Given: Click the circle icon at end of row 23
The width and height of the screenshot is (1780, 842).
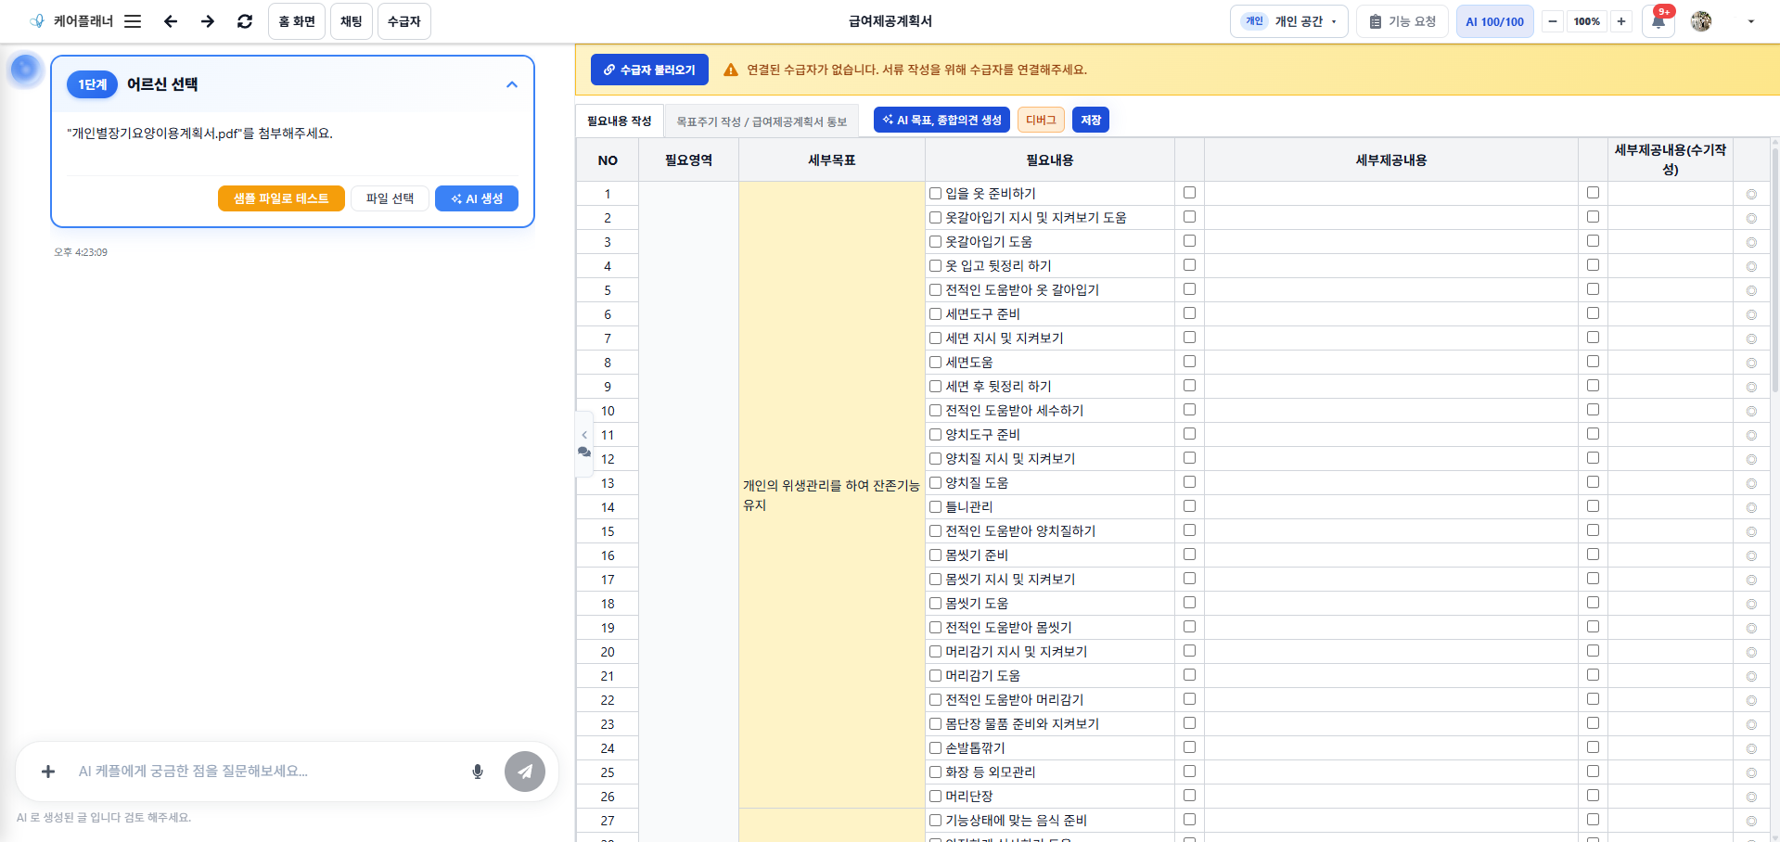Looking at the screenshot, I should point(1751,725).
